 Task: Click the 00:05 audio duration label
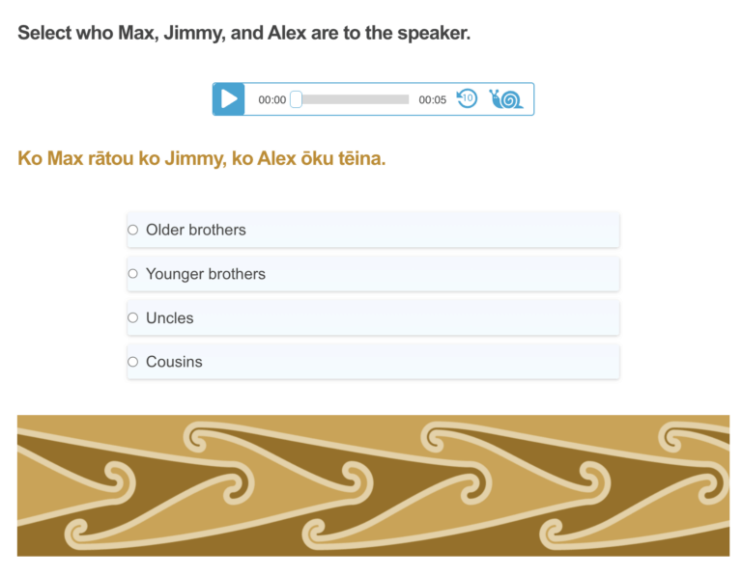click(x=432, y=99)
